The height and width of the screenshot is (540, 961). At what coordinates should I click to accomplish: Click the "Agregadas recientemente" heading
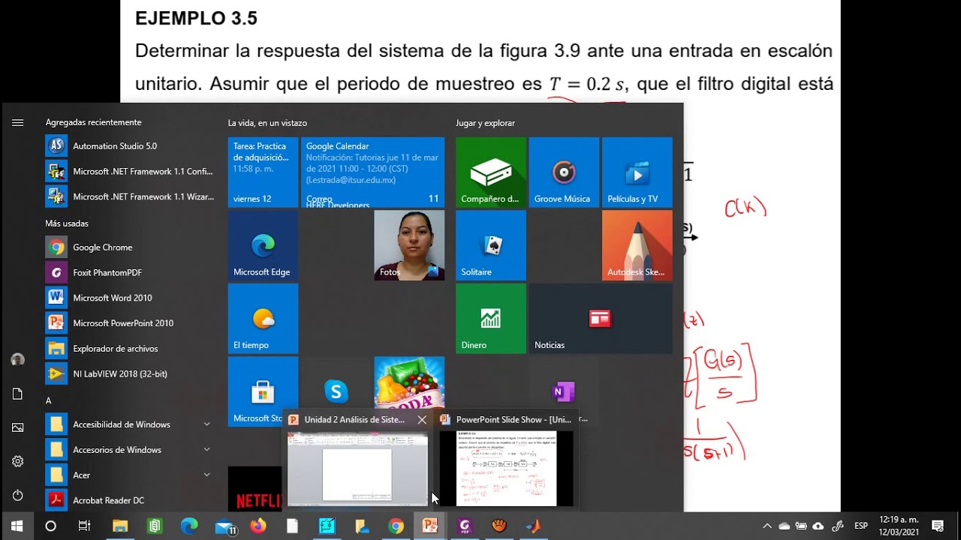(x=93, y=122)
